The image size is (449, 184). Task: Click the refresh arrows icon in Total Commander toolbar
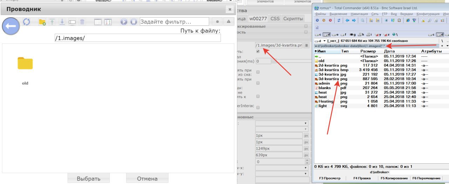point(339,20)
